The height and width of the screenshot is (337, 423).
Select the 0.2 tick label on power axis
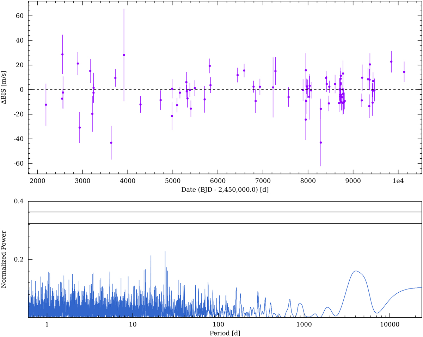click(18, 259)
